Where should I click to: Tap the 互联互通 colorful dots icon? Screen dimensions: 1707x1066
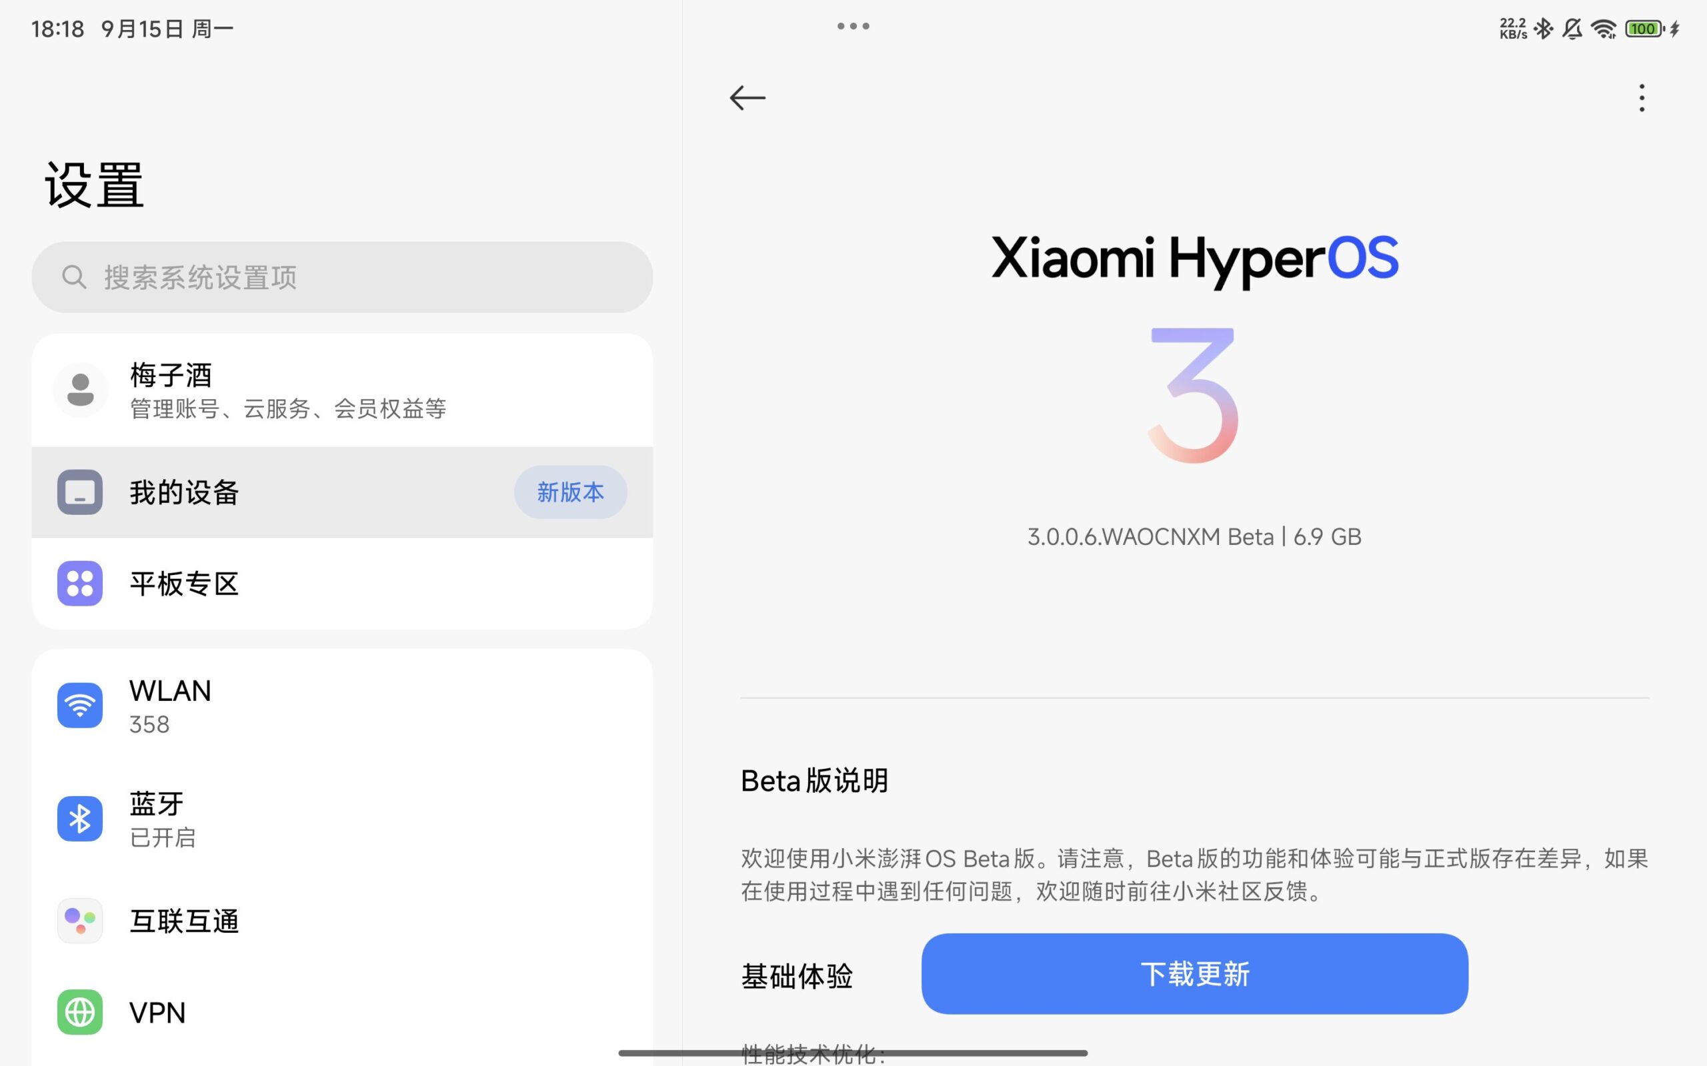point(80,921)
